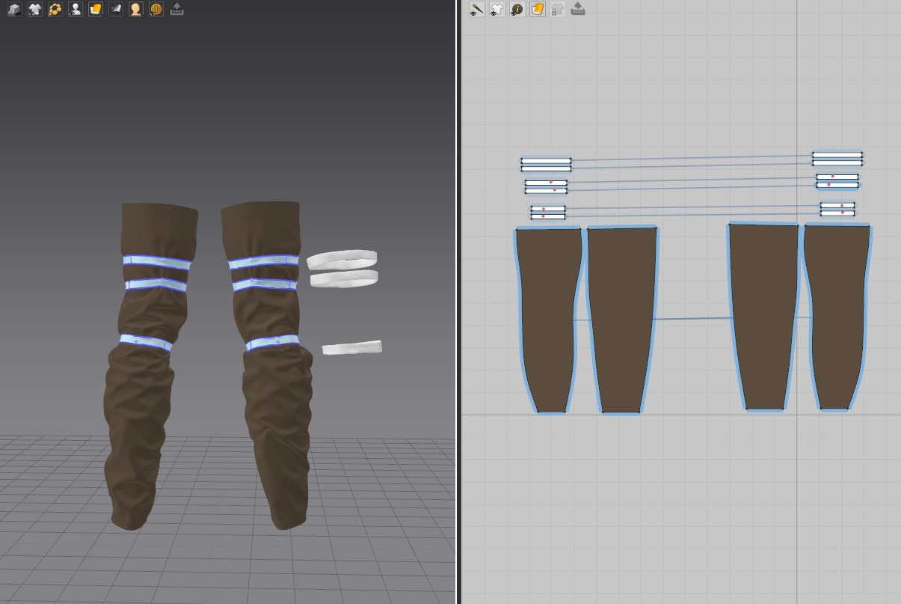Select the top-right white strap pattern piece
The width and height of the screenshot is (901, 604).
(837, 155)
